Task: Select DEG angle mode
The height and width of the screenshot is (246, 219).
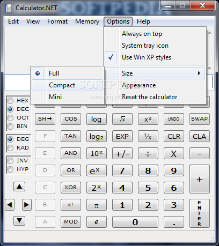Action: [x=18, y=139]
